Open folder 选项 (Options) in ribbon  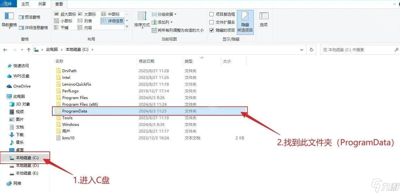coord(264,19)
